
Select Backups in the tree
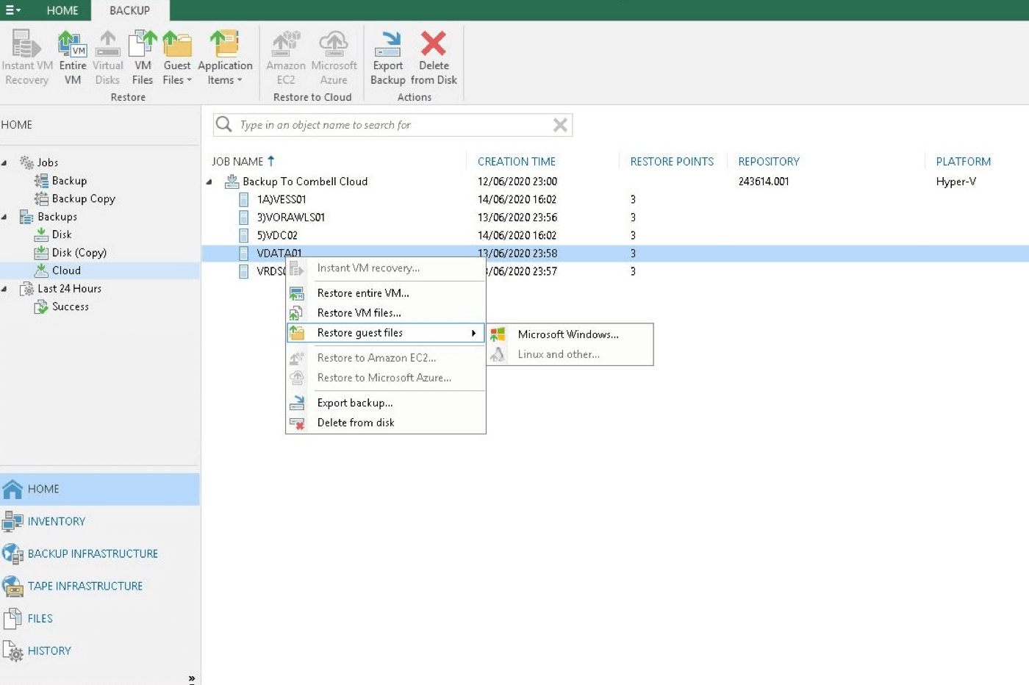57,217
